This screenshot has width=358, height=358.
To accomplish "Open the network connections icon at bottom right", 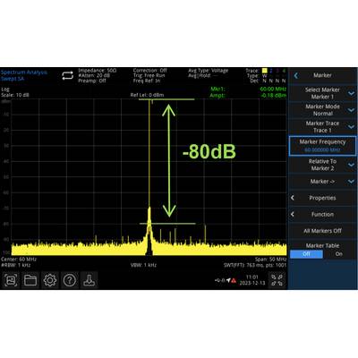I will click(277, 280).
